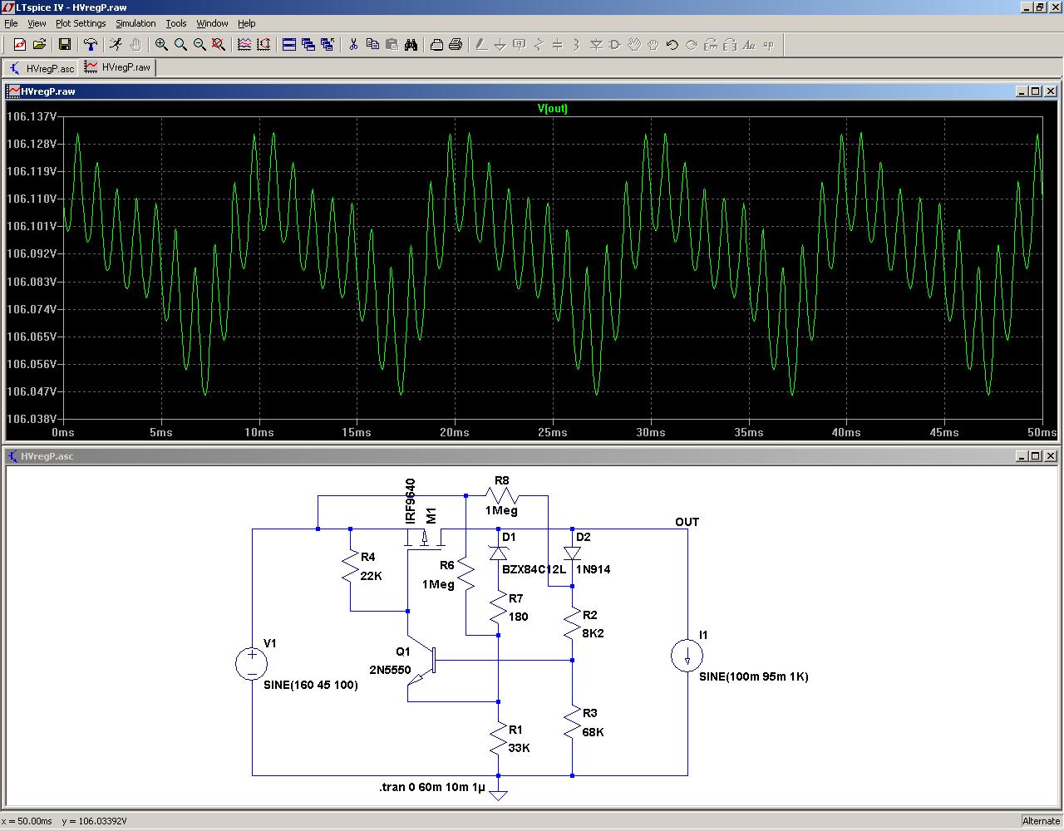
Task: Open Find with binoculars icon
Action: pyautogui.click(x=411, y=45)
